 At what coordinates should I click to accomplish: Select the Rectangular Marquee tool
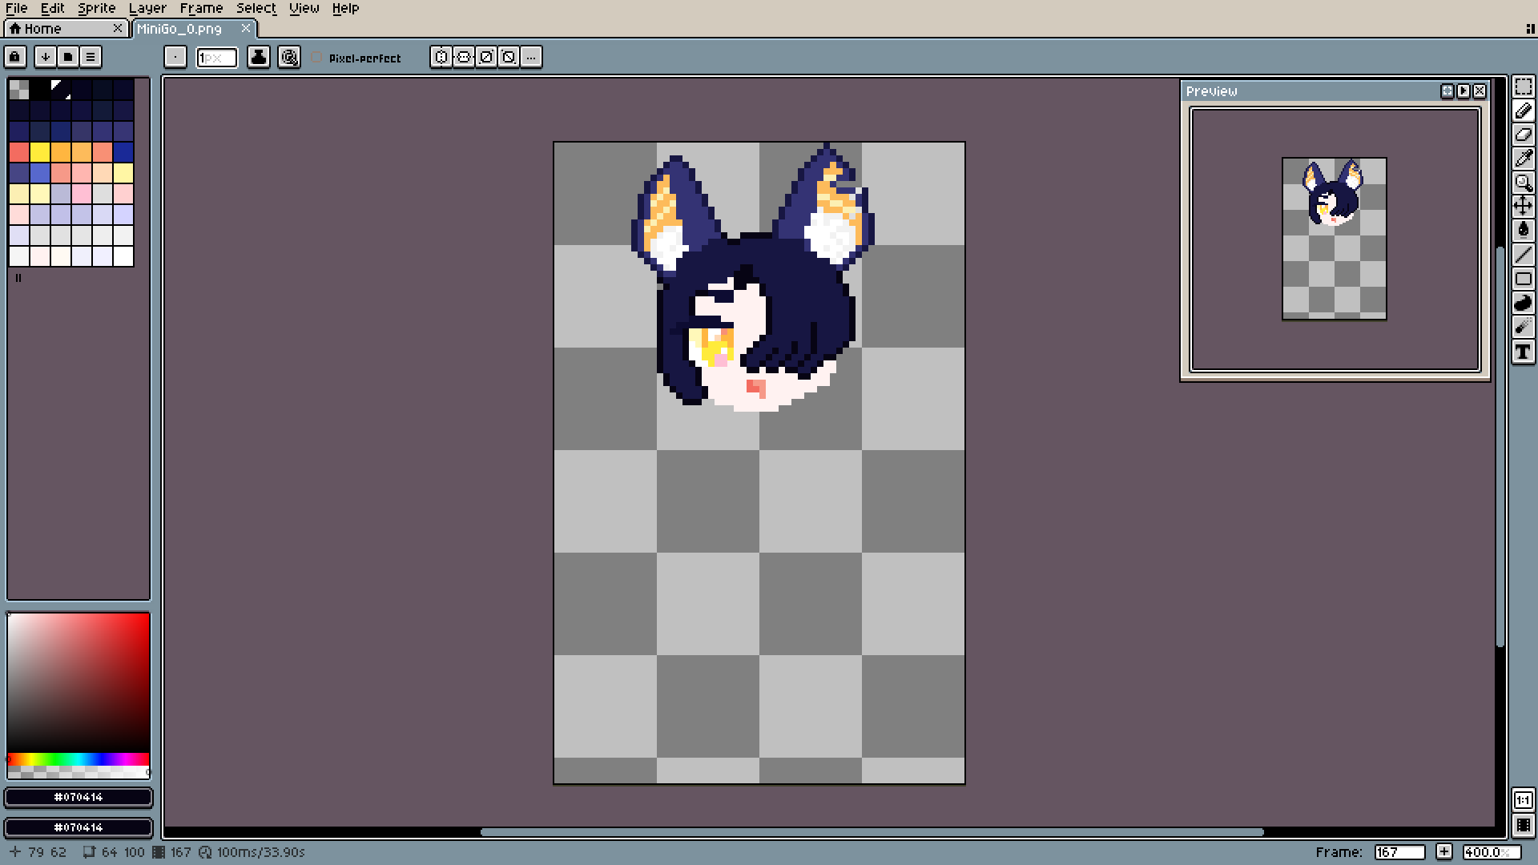click(x=1523, y=86)
